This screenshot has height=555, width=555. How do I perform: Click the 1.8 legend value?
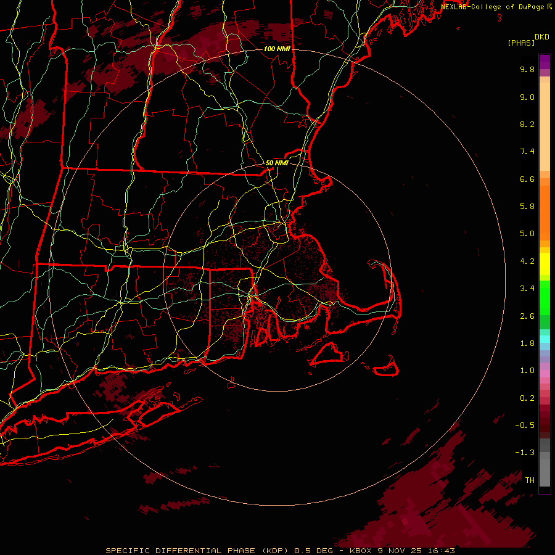click(x=527, y=343)
